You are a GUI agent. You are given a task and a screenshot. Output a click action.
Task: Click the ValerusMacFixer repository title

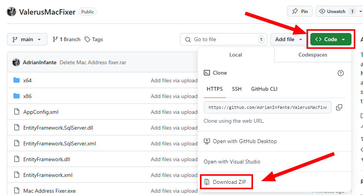(47, 12)
